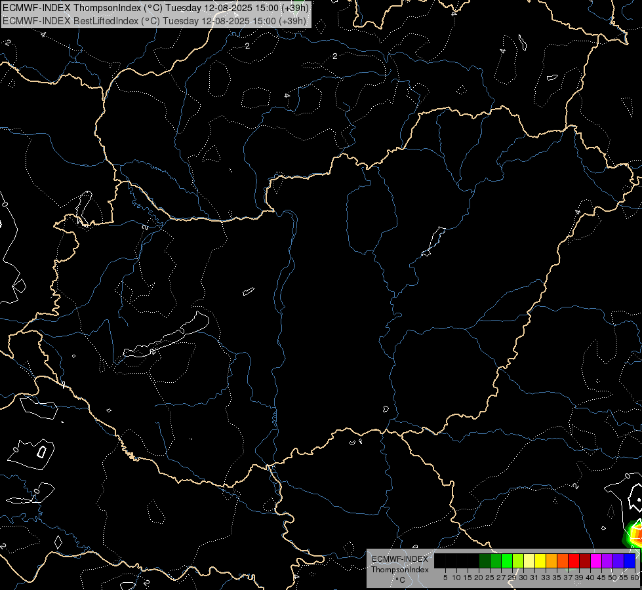Click the Lake Balaton outline on map

(167, 335)
